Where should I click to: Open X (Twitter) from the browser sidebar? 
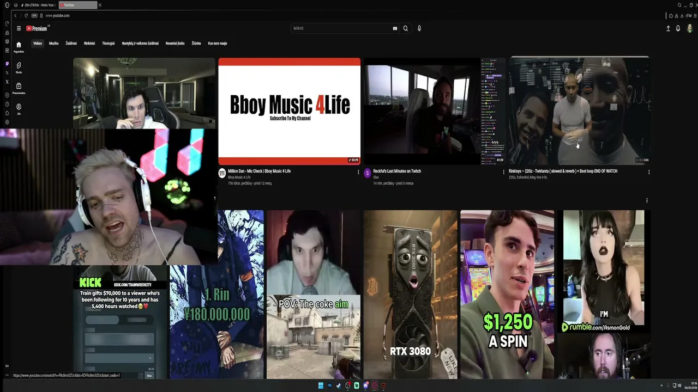[x=7, y=82]
